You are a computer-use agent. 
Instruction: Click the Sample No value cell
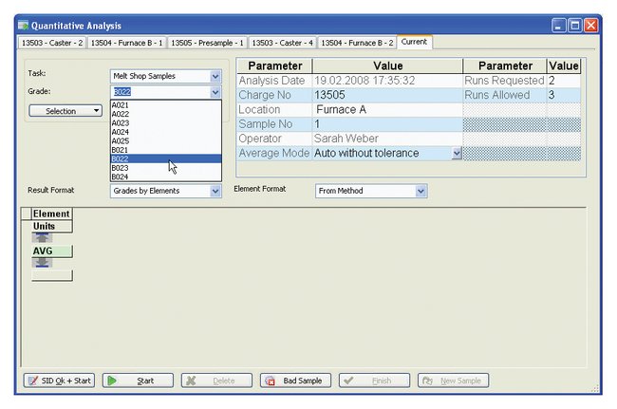click(385, 124)
